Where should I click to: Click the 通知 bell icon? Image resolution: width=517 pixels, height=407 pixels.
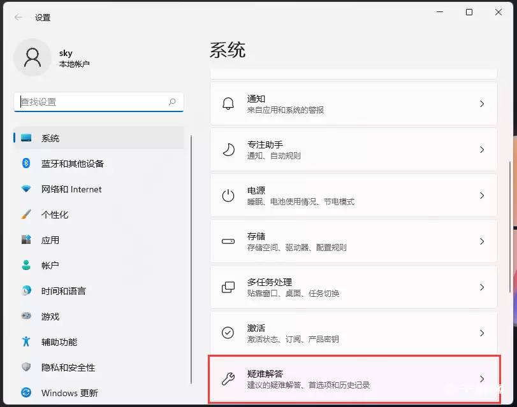pyautogui.click(x=228, y=104)
